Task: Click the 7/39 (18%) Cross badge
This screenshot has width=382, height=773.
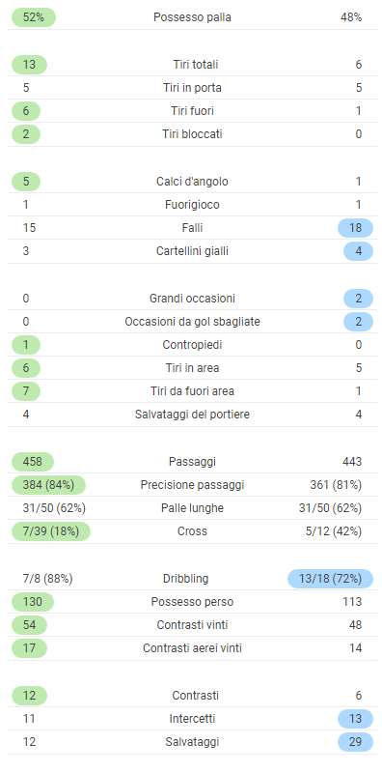Action: (51, 531)
